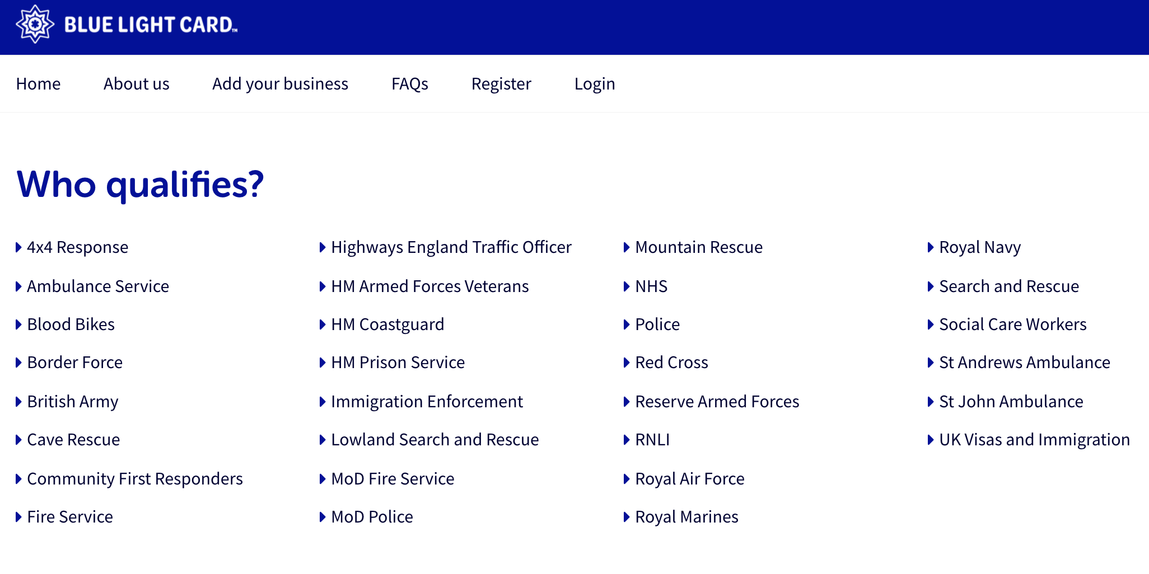1149x574 pixels.
Task: Select MoD Police
Action: (x=372, y=517)
